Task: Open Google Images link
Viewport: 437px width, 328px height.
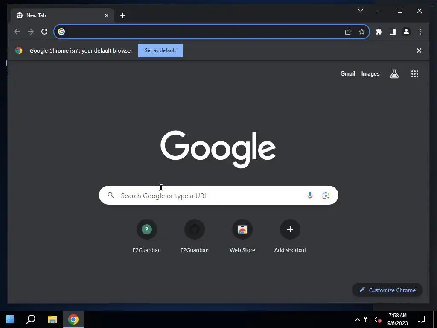Action: (370, 73)
